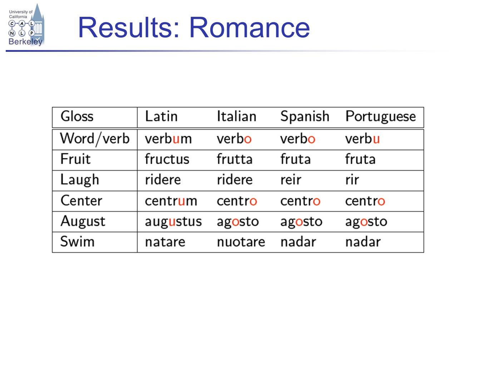Click the Latin column header
488x366 pixels.
coord(161,117)
